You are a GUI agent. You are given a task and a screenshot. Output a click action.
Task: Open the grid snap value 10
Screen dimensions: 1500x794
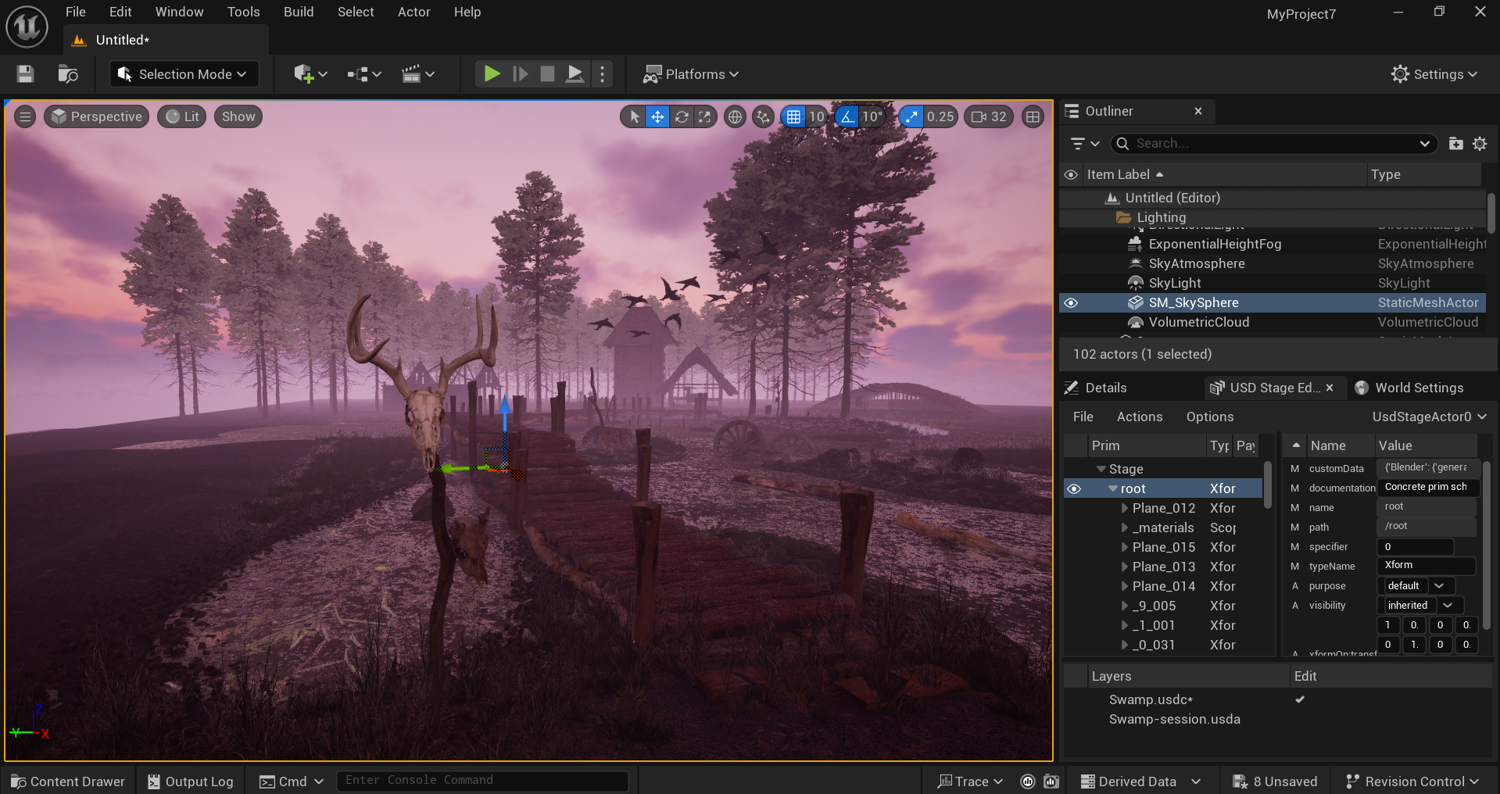816,116
